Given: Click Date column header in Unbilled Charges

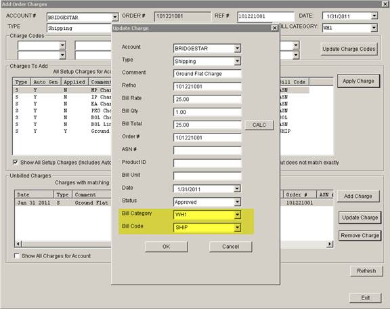Looking at the screenshot, I should pos(34,194).
